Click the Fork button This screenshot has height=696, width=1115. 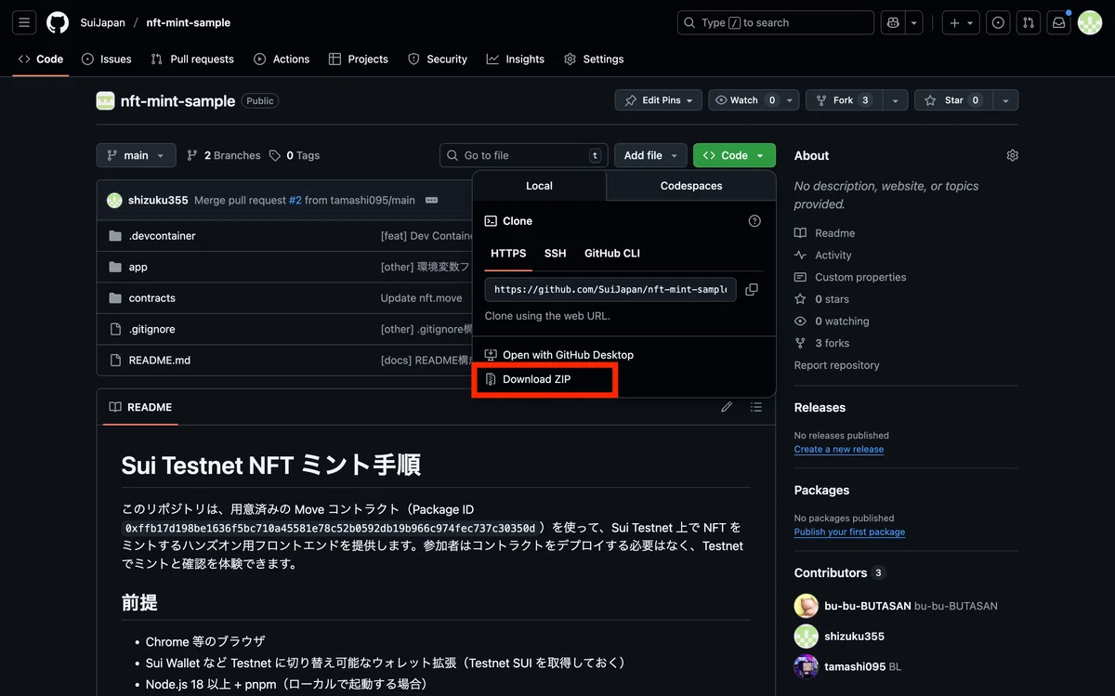click(843, 100)
